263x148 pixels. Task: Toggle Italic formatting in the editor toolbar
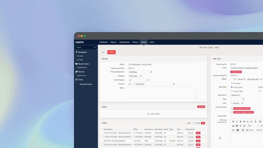click(237, 121)
